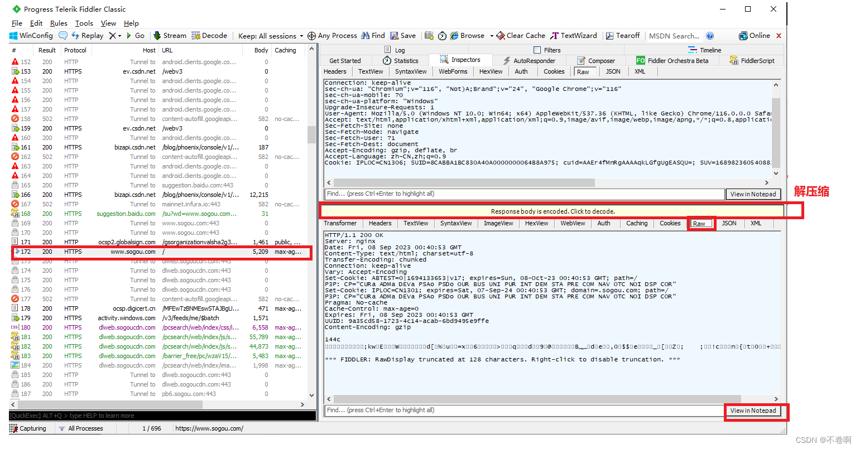860x449 pixels.
Task: Click the response Find text field
Action: point(525,411)
